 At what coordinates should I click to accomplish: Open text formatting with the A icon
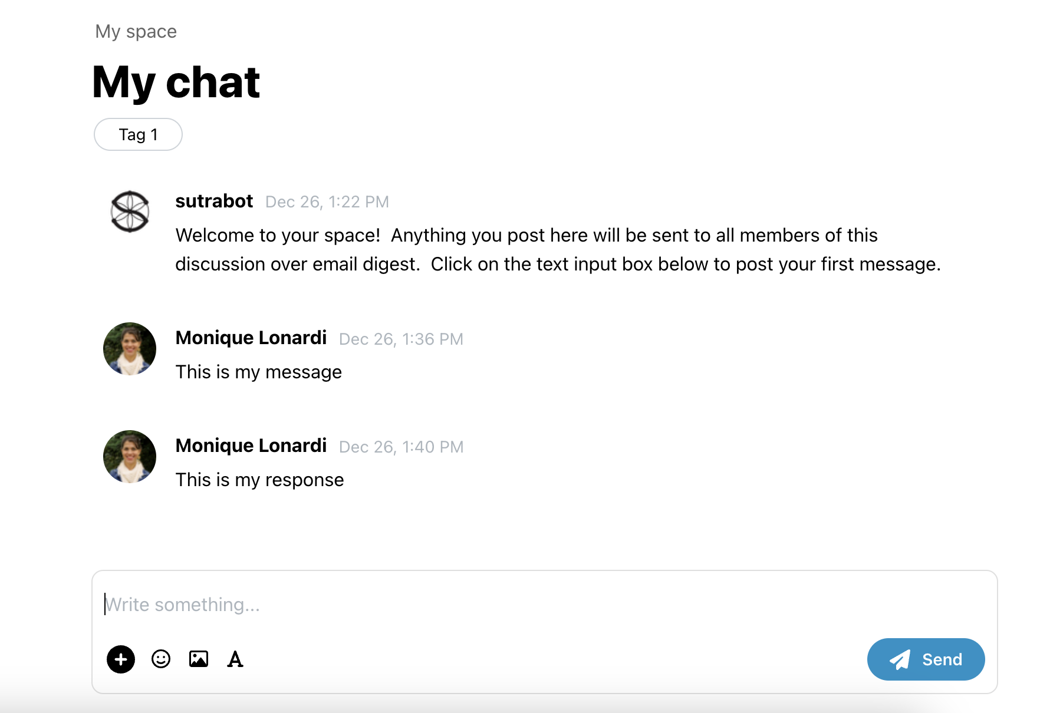coord(235,659)
